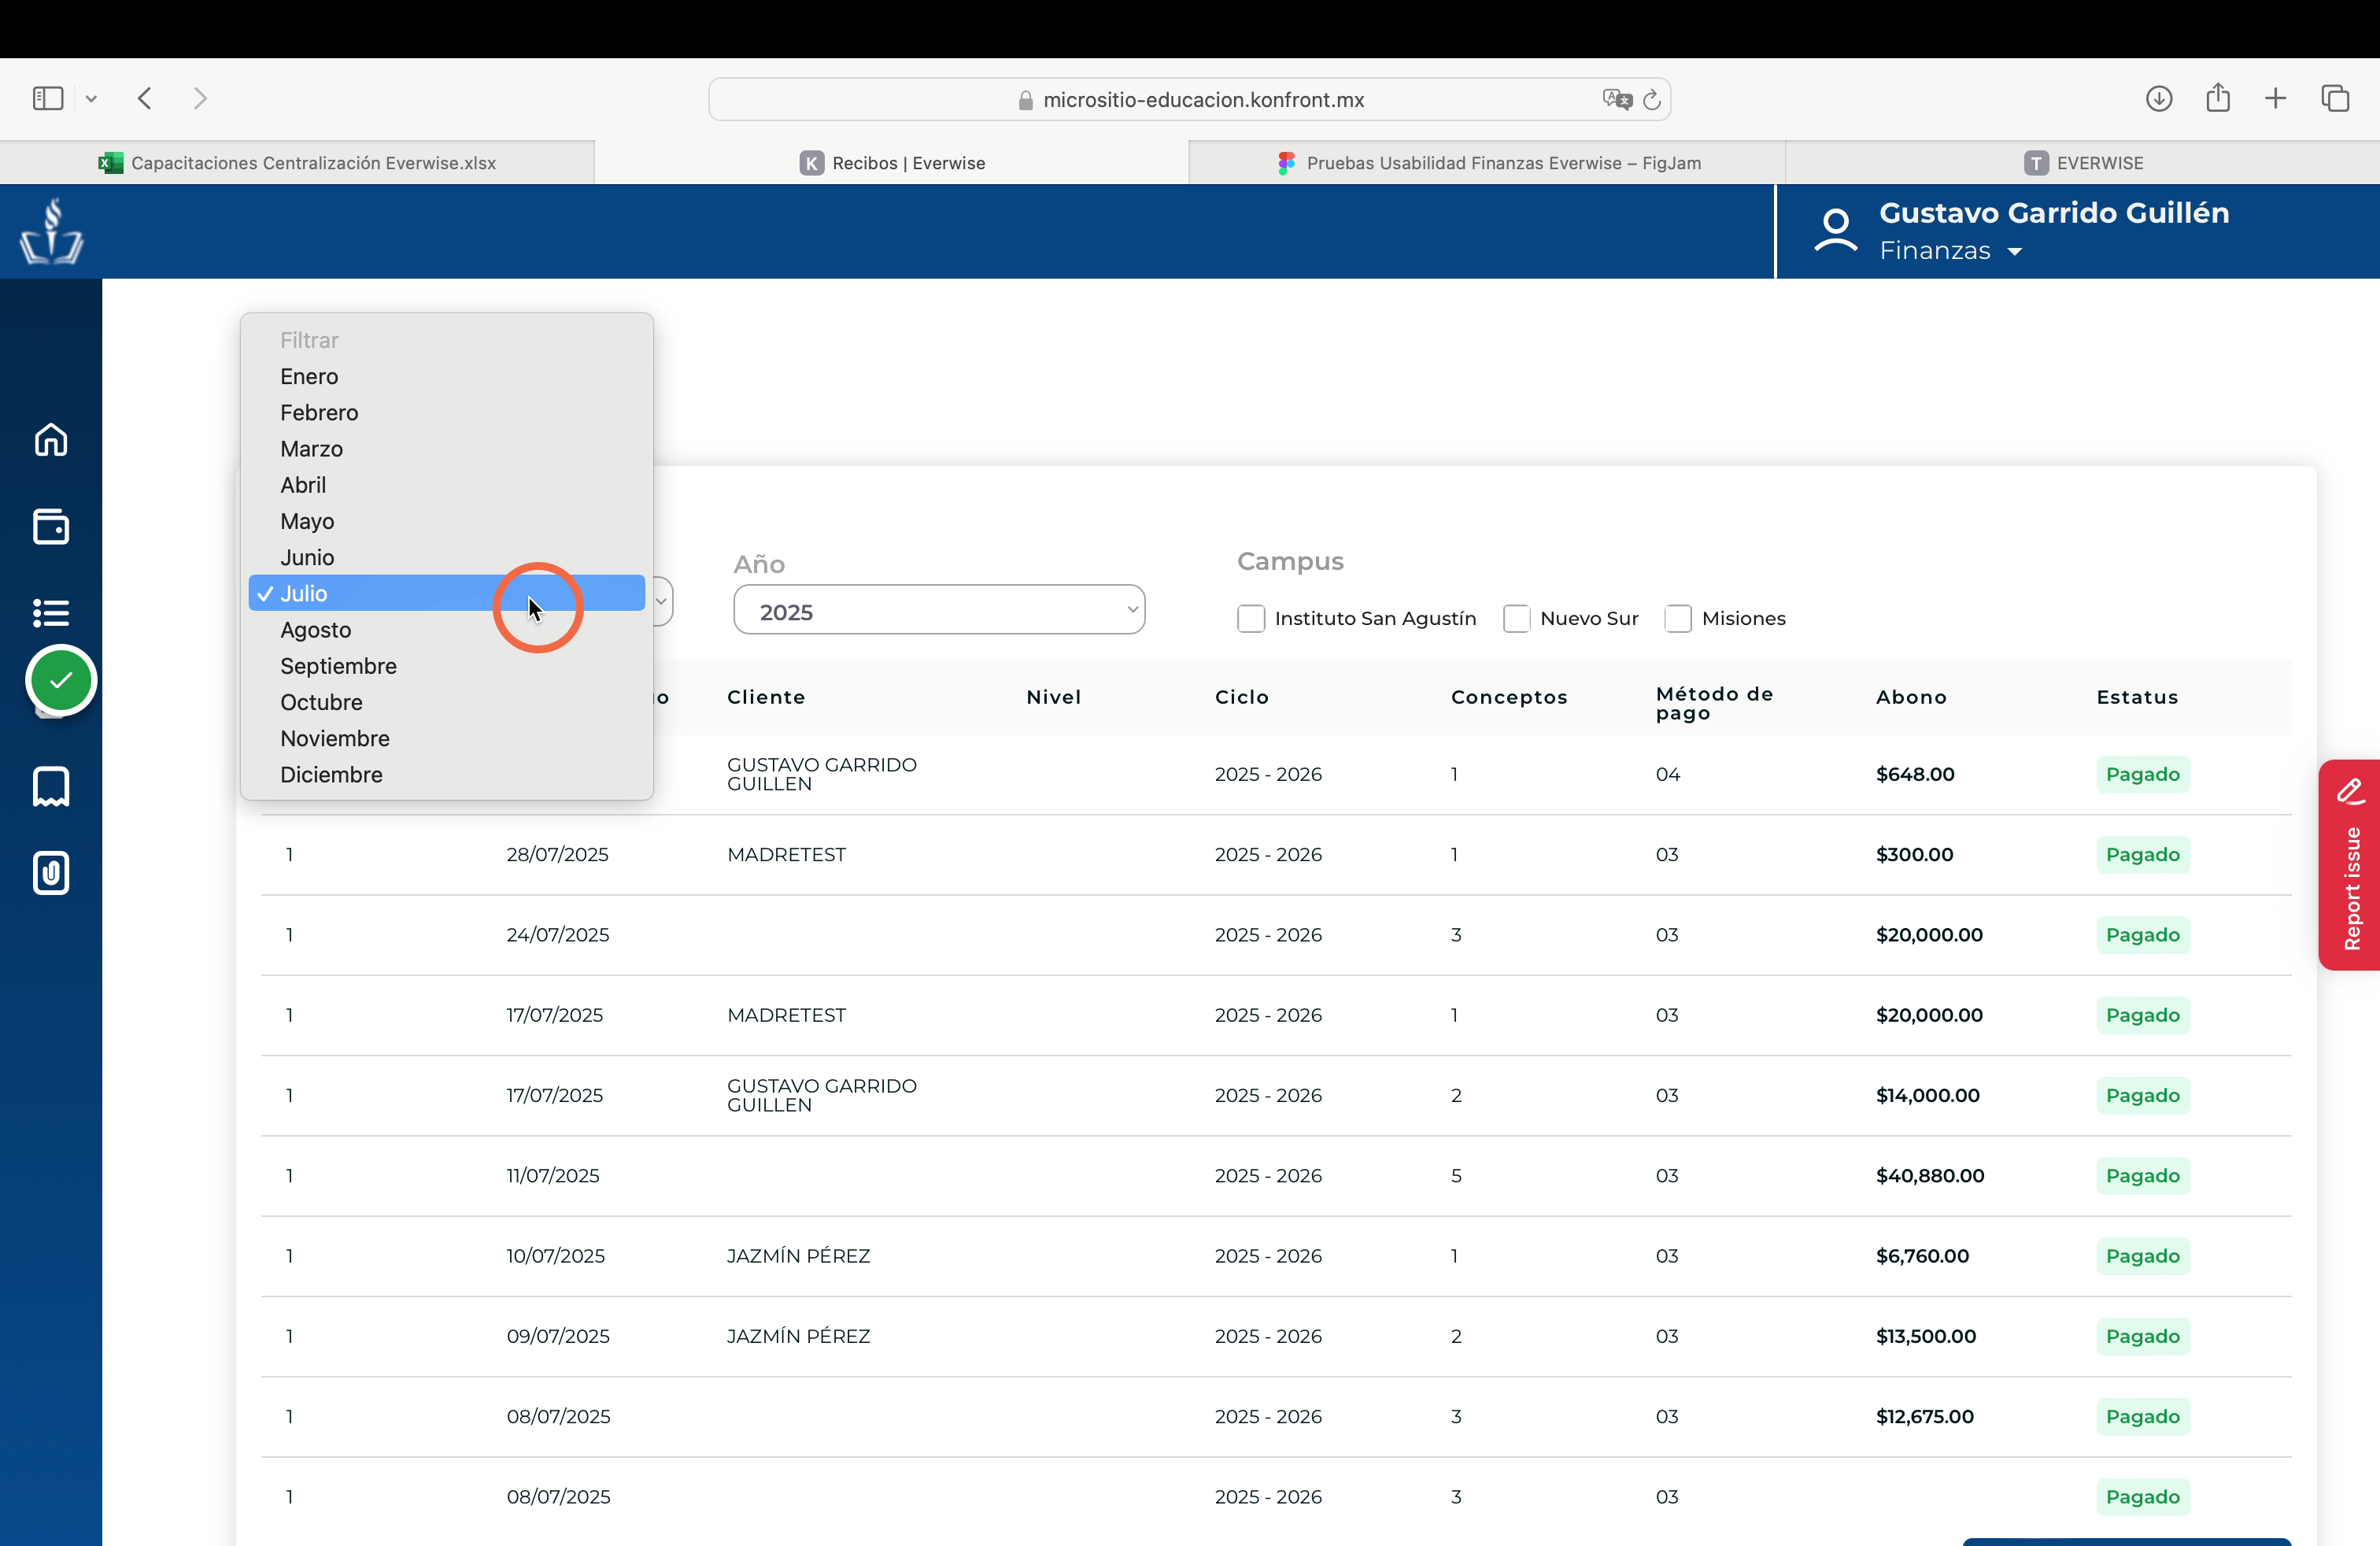Open a new tab with plus icon
This screenshot has width=2380, height=1546.
coord(2275,98)
